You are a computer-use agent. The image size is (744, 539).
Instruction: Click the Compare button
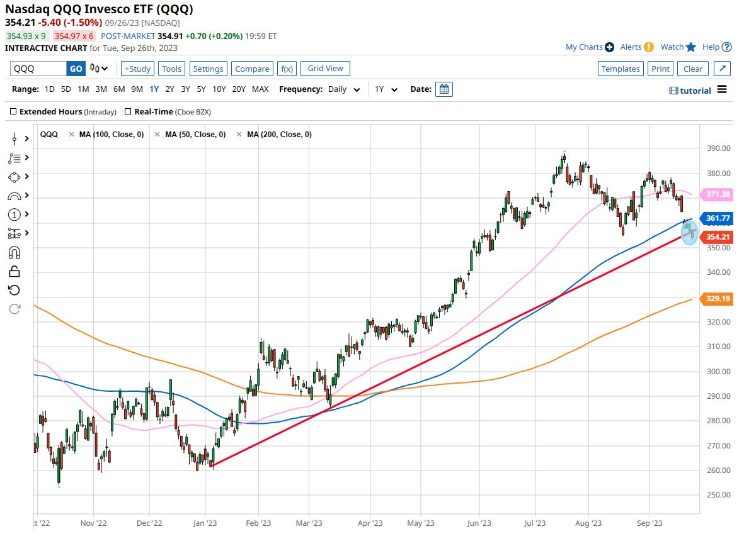(x=252, y=69)
